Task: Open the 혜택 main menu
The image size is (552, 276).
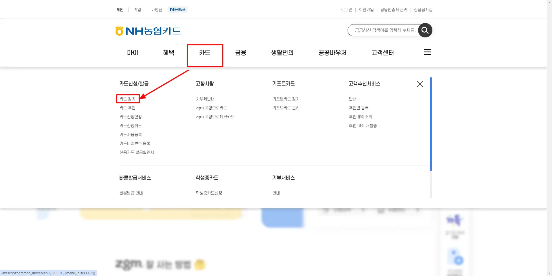Action: coord(168,52)
